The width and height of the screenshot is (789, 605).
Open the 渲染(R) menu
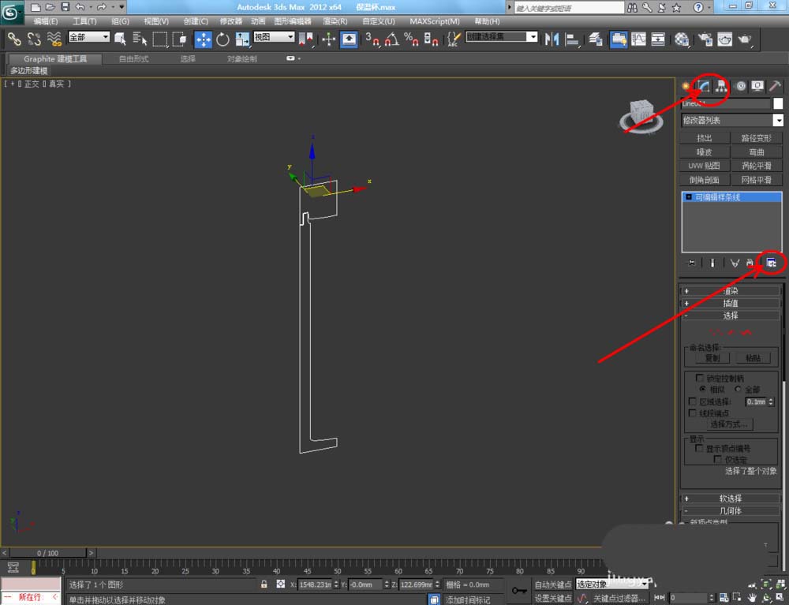(335, 21)
